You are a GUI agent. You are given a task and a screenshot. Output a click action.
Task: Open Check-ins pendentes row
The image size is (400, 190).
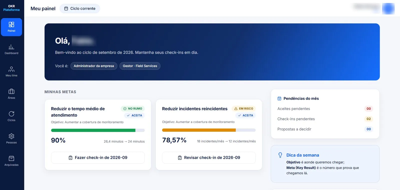tap(325, 119)
